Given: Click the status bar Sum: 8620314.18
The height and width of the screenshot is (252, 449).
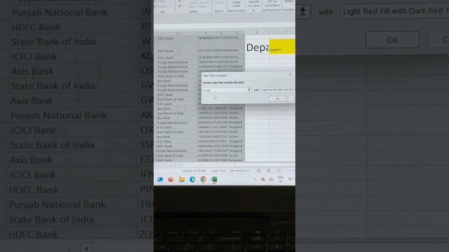Looking at the screenshot, I should [239, 171].
